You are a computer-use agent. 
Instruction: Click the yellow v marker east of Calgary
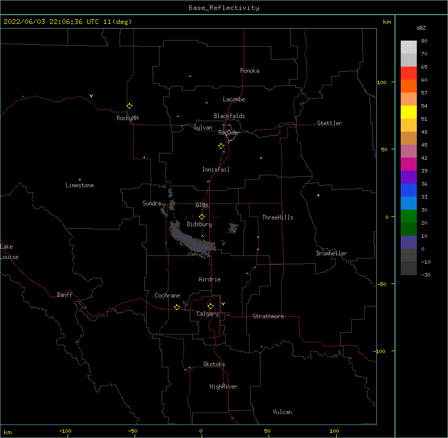click(223, 304)
